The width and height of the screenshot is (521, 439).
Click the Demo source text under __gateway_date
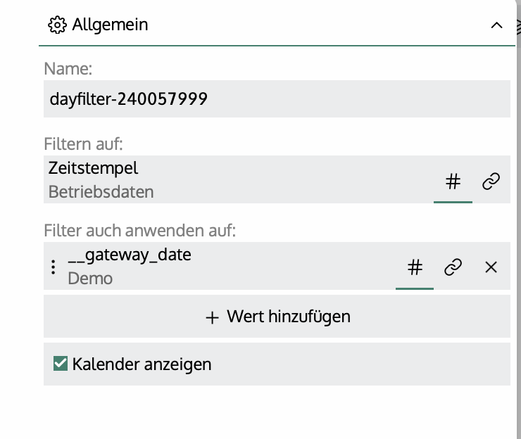pos(90,278)
